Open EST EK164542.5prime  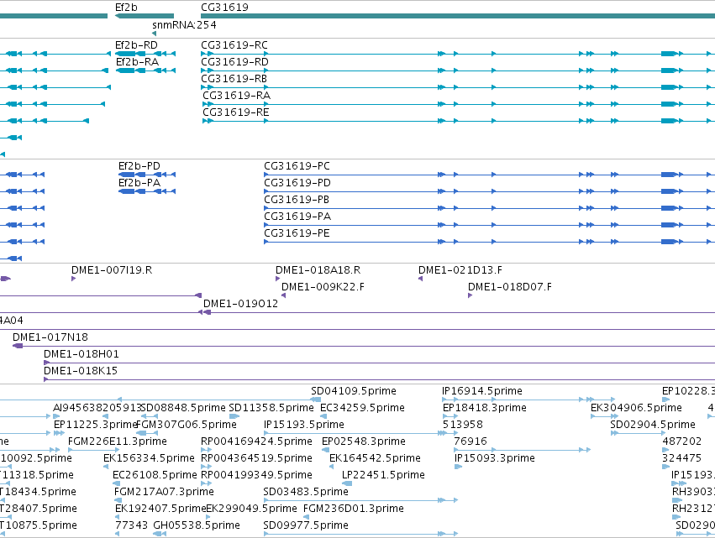(376, 459)
